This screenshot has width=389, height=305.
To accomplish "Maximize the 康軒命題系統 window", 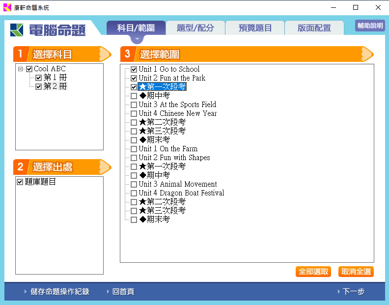I will pyautogui.click(x=356, y=7).
